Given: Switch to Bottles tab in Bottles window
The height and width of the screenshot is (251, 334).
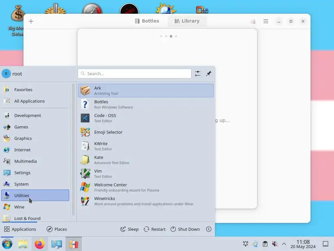Looking at the screenshot, I should click(x=147, y=21).
